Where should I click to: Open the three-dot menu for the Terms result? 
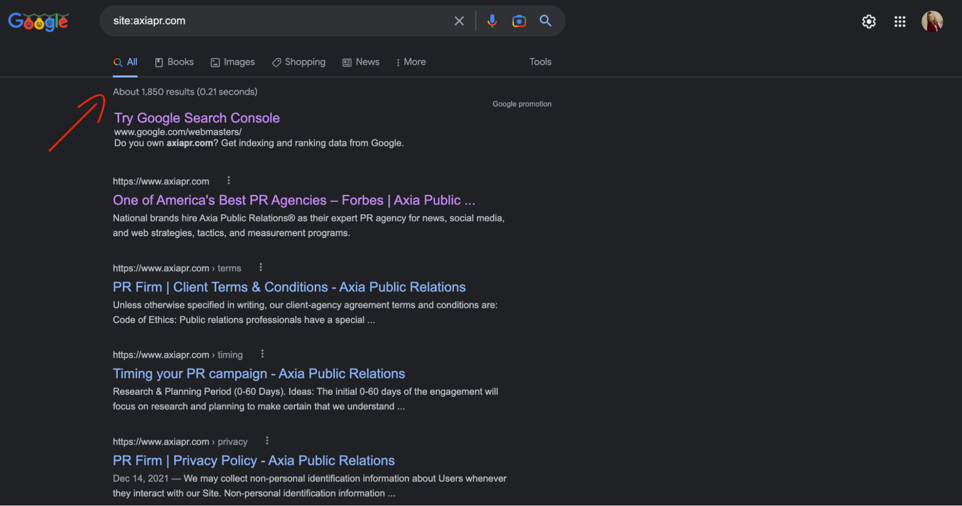pos(260,267)
